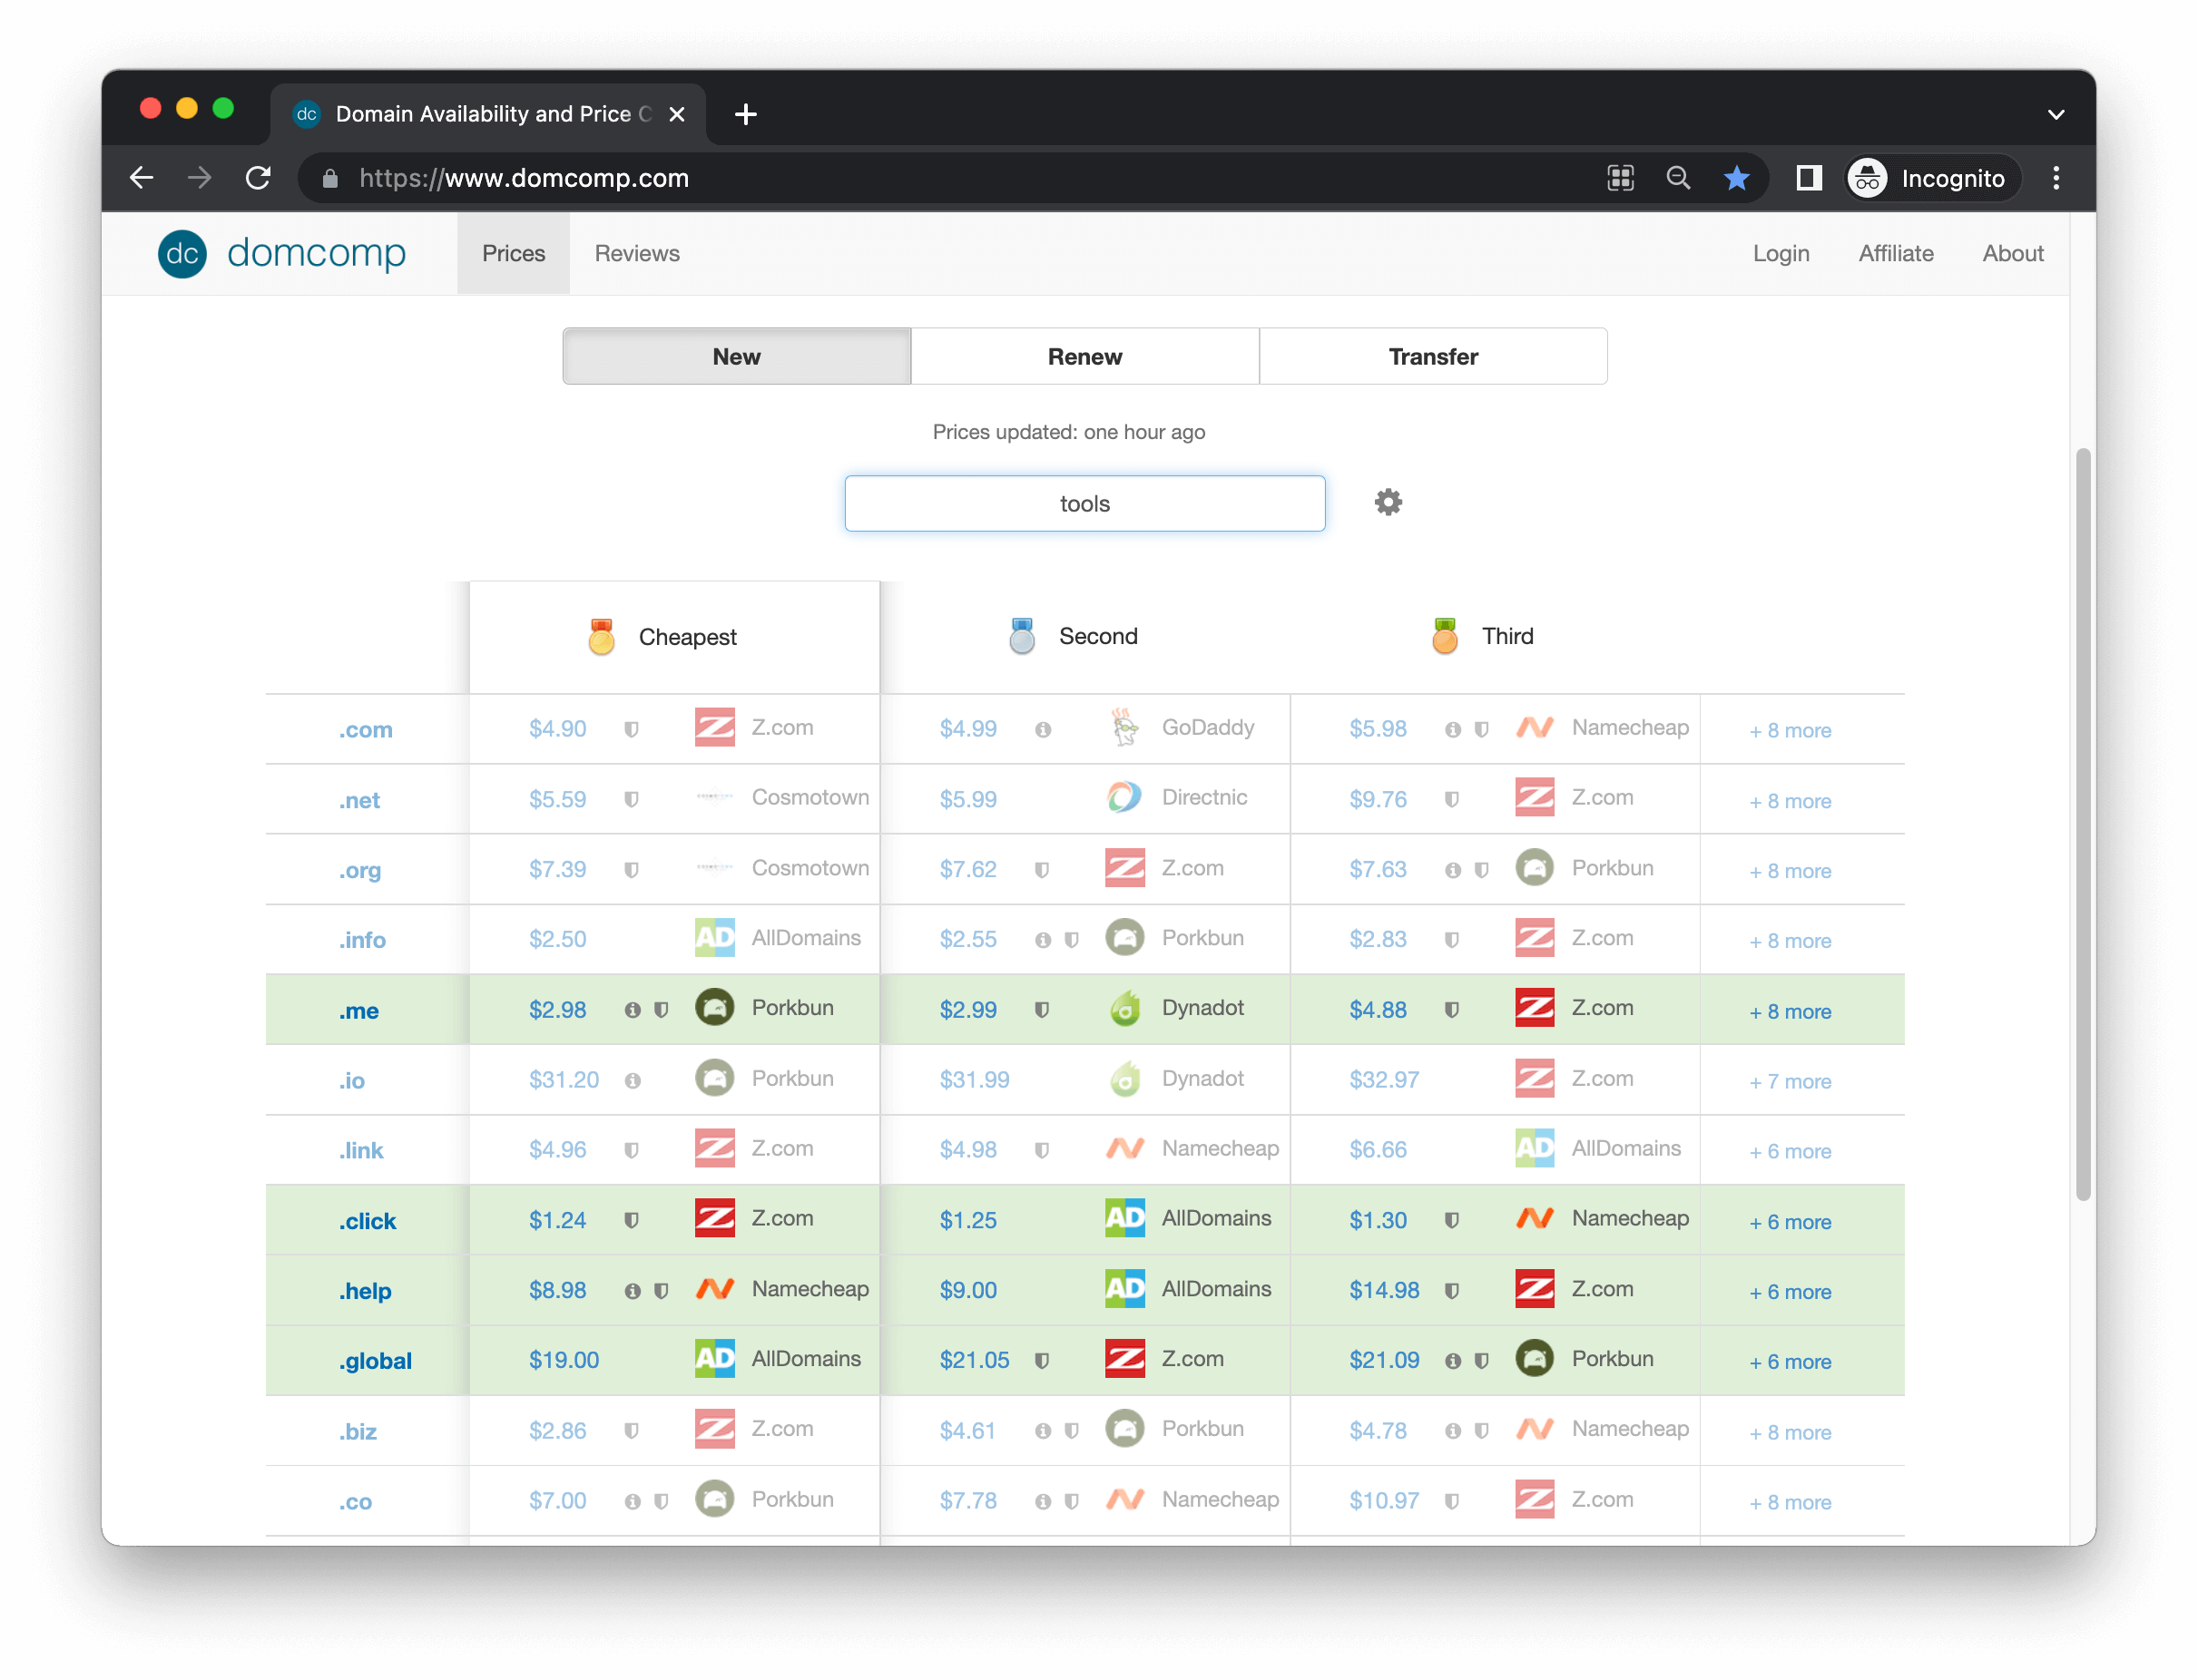
Task: Click the $19.00 AllDomains price
Action: point(564,1360)
